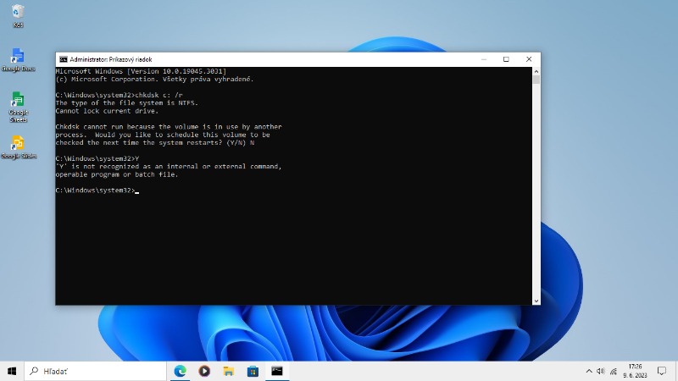Click the 'chkdsk c: /r' command line

click(x=119, y=95)
